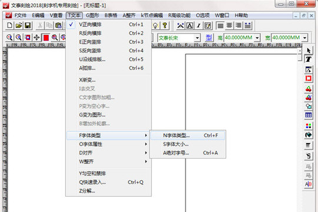Click the light bulb tip icon
Viewport: 318px width, 212px height.
click(x=155, y=25)
